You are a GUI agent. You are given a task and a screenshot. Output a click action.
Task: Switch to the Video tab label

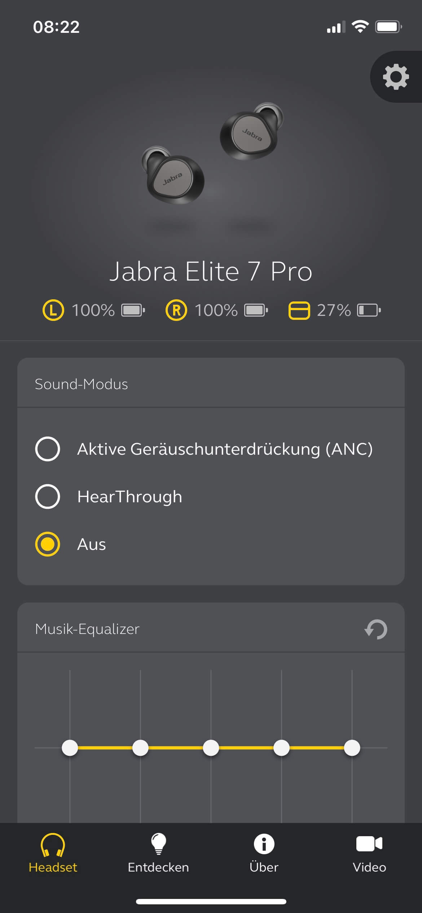coord(369,867)
